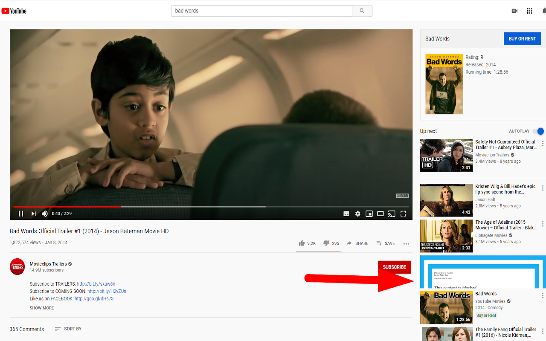The height and width of the screenshot is (341, 546).
Task: Open options for Kristen Wiig video
Action: 543,188
